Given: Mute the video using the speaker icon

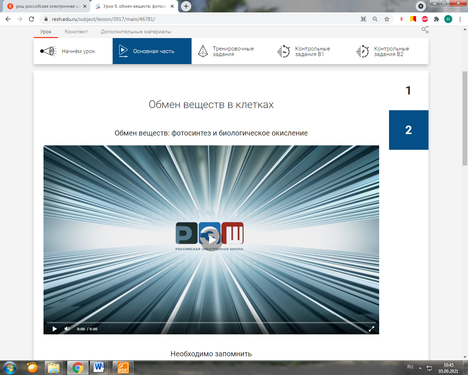Looking at the screenshot, I should (x=67, y=329).
